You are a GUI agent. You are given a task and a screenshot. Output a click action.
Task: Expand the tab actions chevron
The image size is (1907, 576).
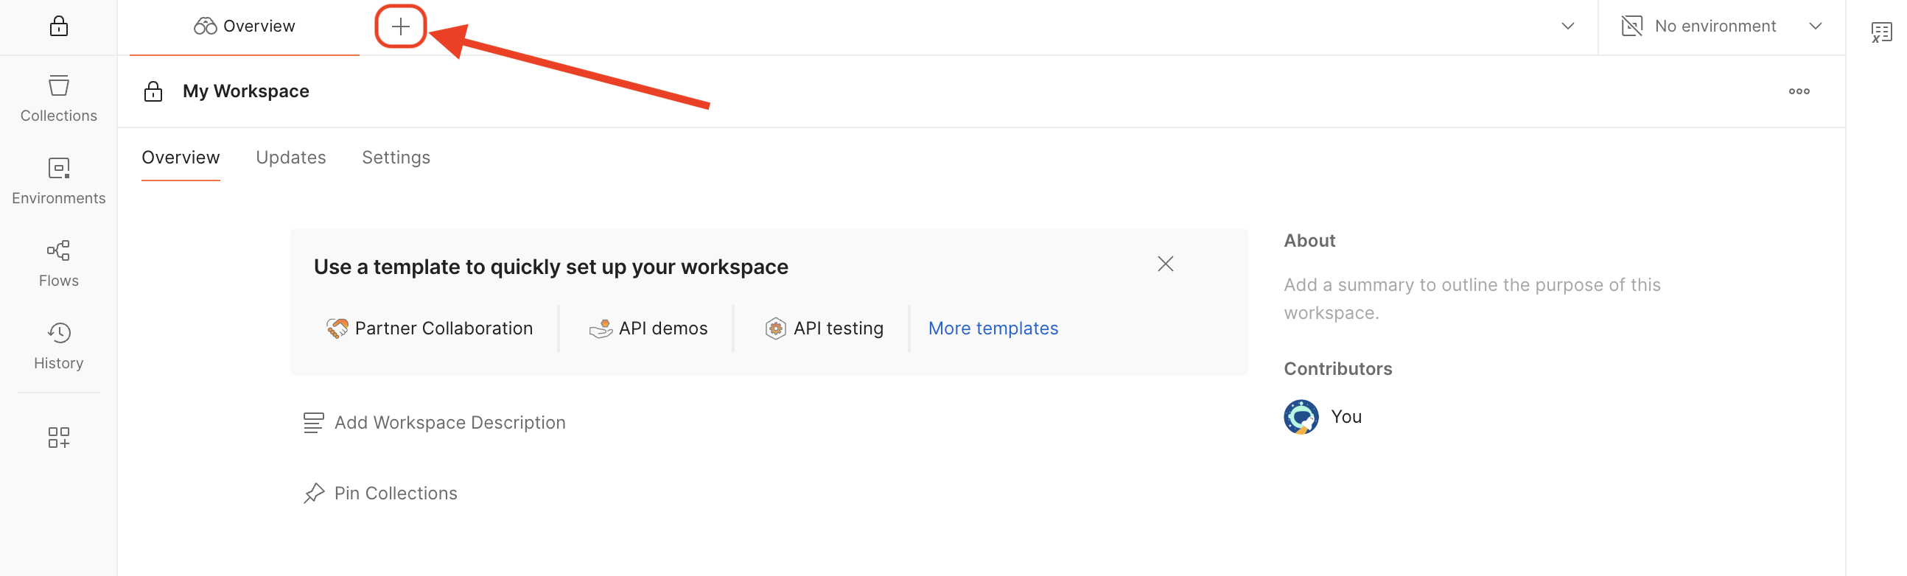pyautogui.click(x=1567, y=26)
